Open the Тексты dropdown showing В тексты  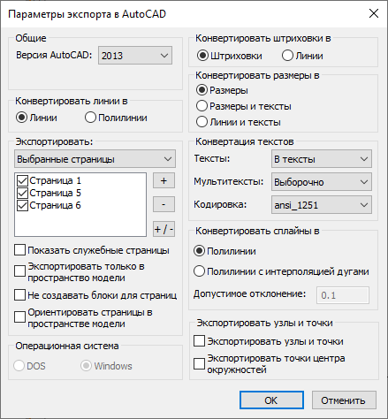pos(322,159)
